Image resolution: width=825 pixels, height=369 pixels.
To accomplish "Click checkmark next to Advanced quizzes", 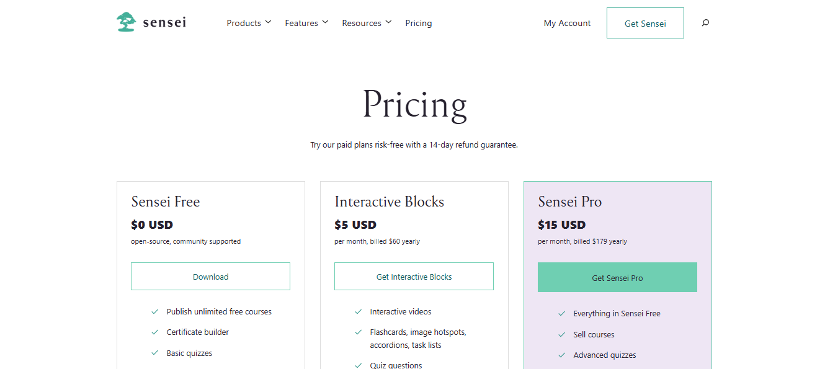I will coord(562,355).
